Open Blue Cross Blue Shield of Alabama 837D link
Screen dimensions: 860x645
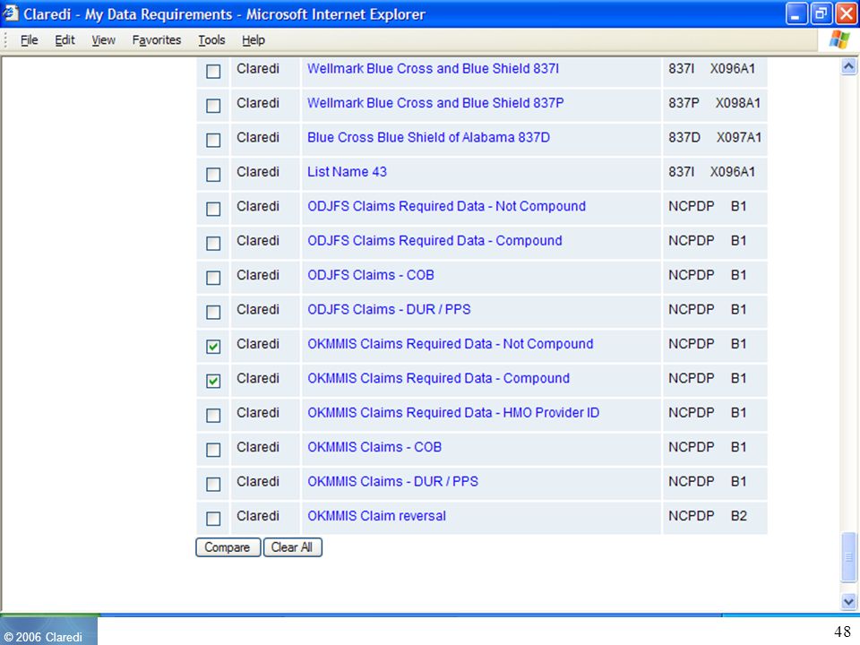pos(428,138)
